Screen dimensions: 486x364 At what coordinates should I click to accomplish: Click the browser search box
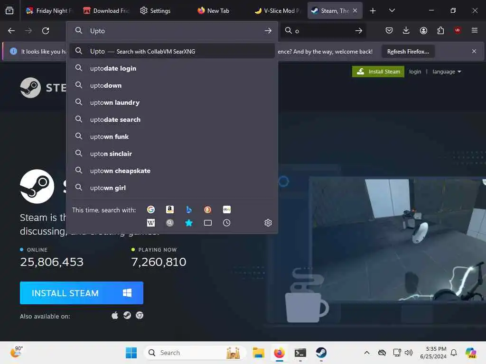click(x=322, y=31)
